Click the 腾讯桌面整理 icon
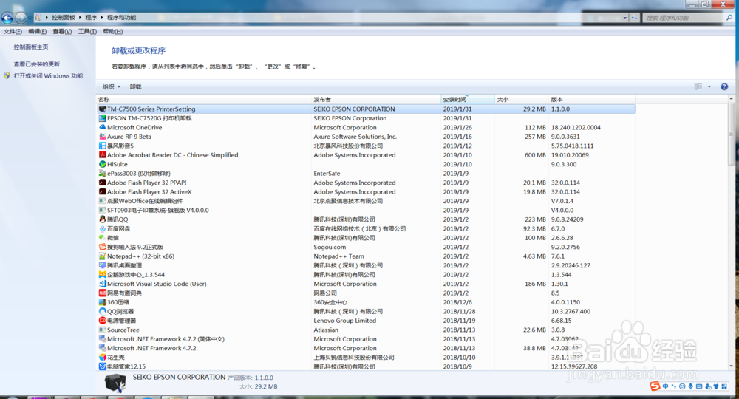Viewport: 739px width, 399px height. point(102,265)
